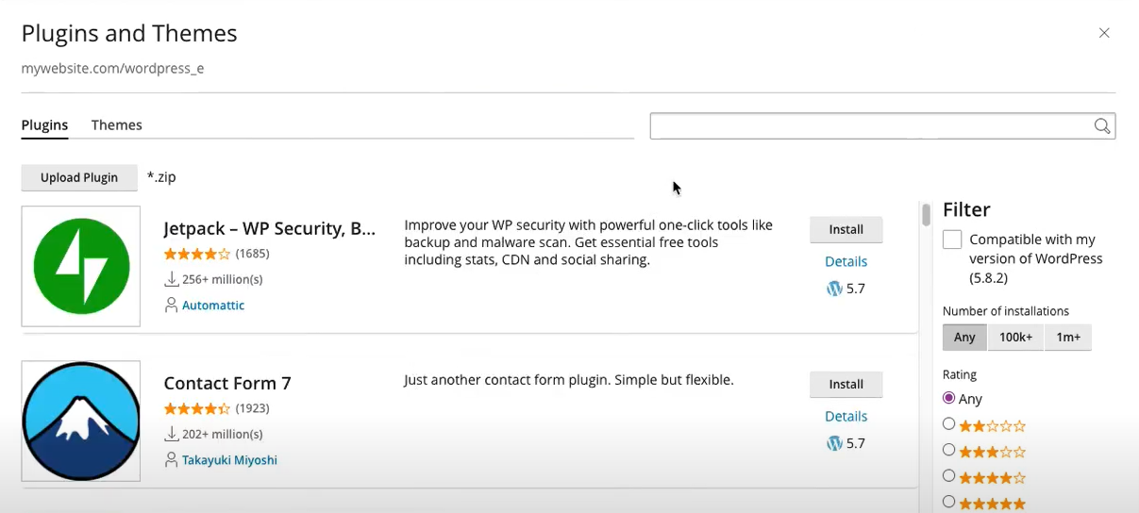This screenshot has width=1139, height=513.
Task: Open the Plugins tab
Action: (44, 125)
